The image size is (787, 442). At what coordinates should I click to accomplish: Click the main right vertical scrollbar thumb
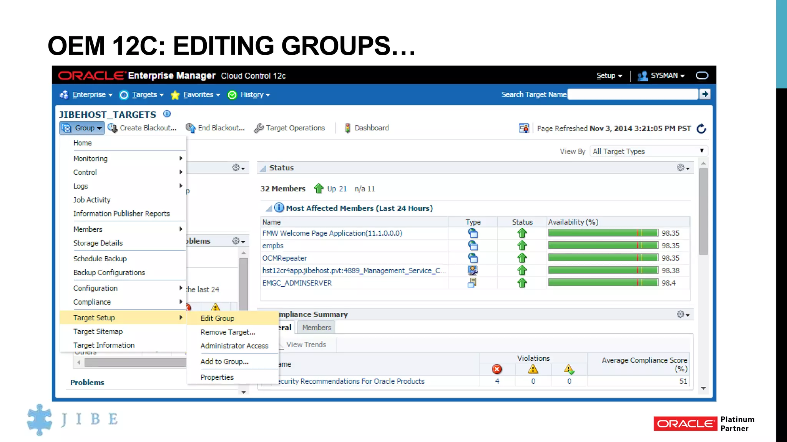(x=703, y=211)
